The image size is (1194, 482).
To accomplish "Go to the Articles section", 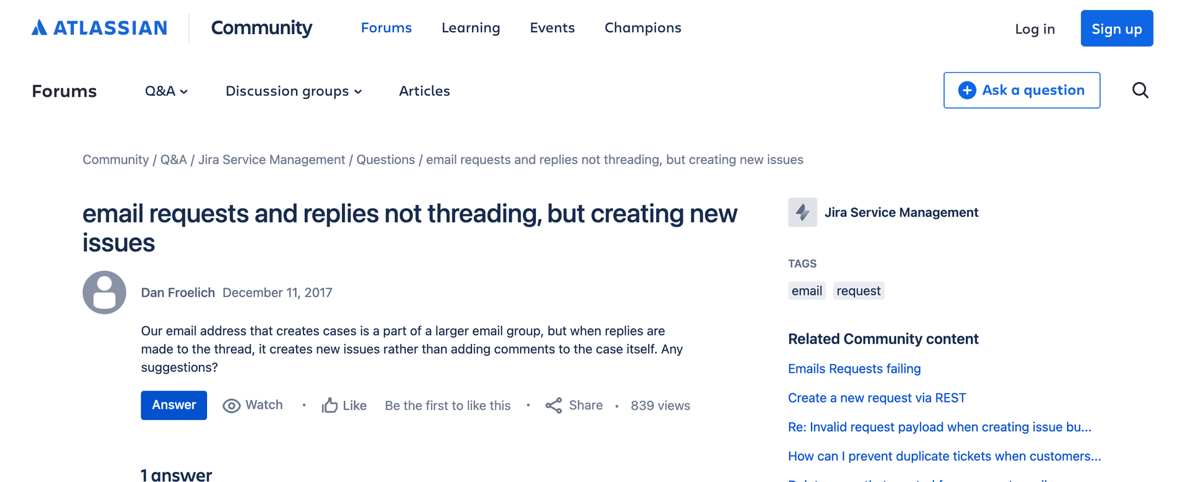I will pyautogui.click(x=424, y=91).
